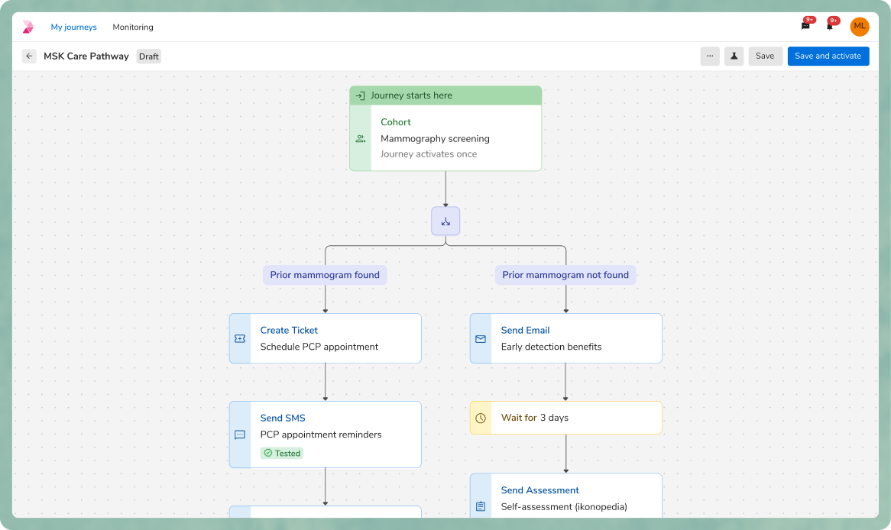The height and width of the screenshot is (530, 891).
Task: Click the Send Assessment clipboard icon
Action: point(481,506)
